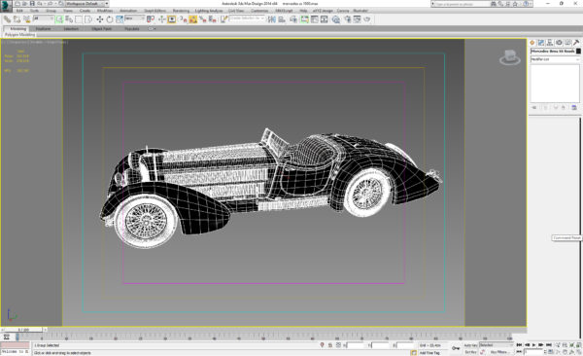Toggle the Window/Crossing selection mode
583x356 pixels.
tap(88, 19)
